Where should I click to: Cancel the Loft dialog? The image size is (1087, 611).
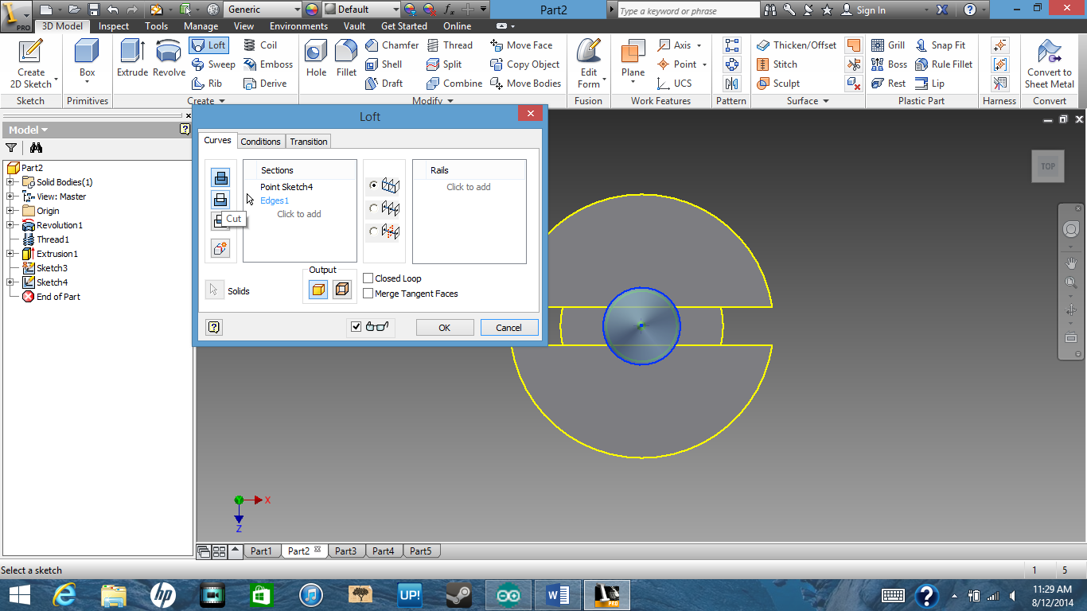pyautogui.click(x=509, y=327)
